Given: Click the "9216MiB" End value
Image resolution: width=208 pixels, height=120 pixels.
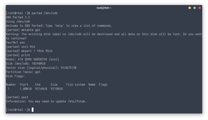Looking at the screenshot, I should pyautogui.click(x=41, y=89).
